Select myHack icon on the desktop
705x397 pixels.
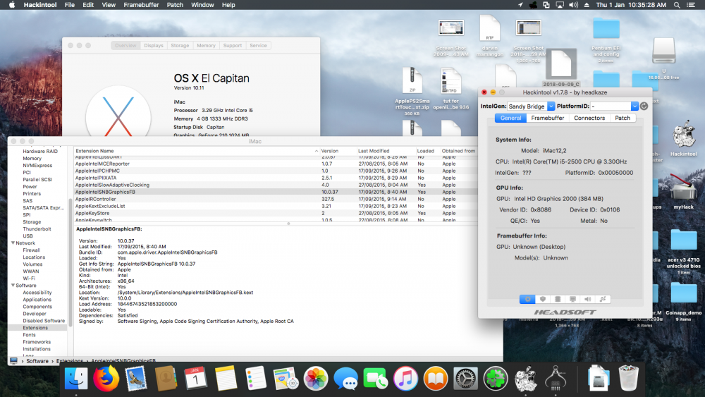tap(683, 189)
